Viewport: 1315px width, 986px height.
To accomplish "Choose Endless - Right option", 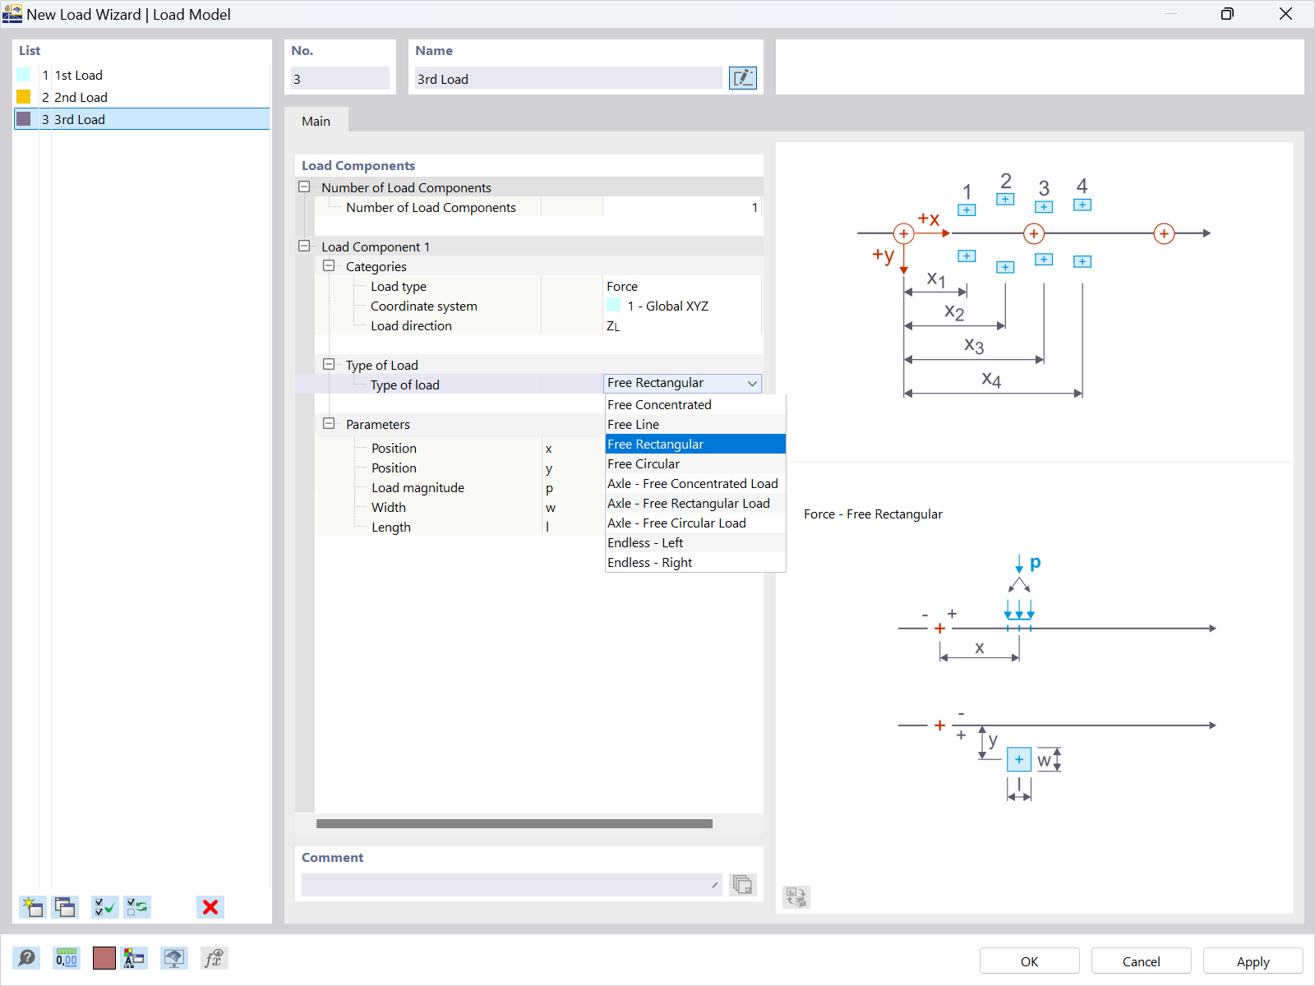I will coord(695,562).
